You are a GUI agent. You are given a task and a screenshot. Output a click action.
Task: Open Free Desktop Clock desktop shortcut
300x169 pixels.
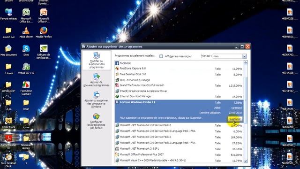pos(8,161)
